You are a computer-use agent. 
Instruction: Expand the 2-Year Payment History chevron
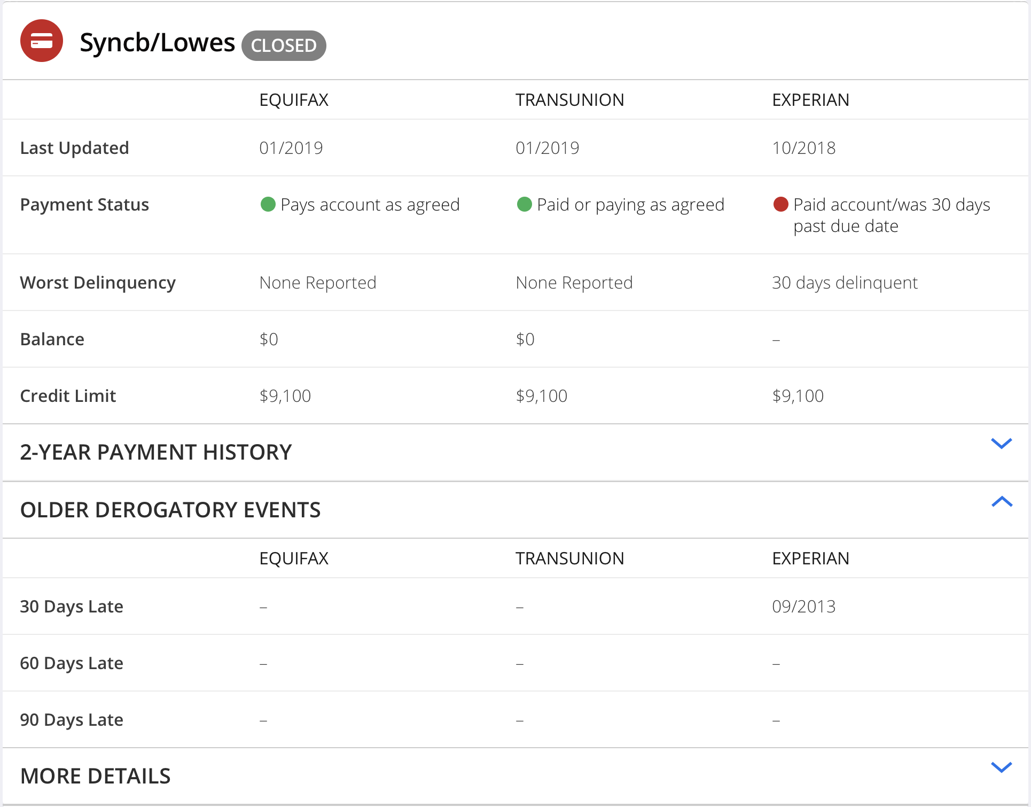(x=1001, y=444)
